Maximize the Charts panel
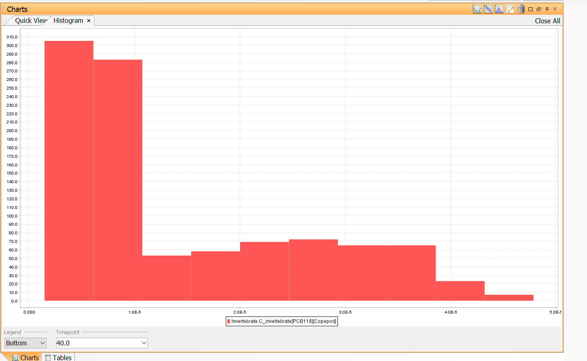This screenshot has height=361, width=587. (x=531, y=9)
